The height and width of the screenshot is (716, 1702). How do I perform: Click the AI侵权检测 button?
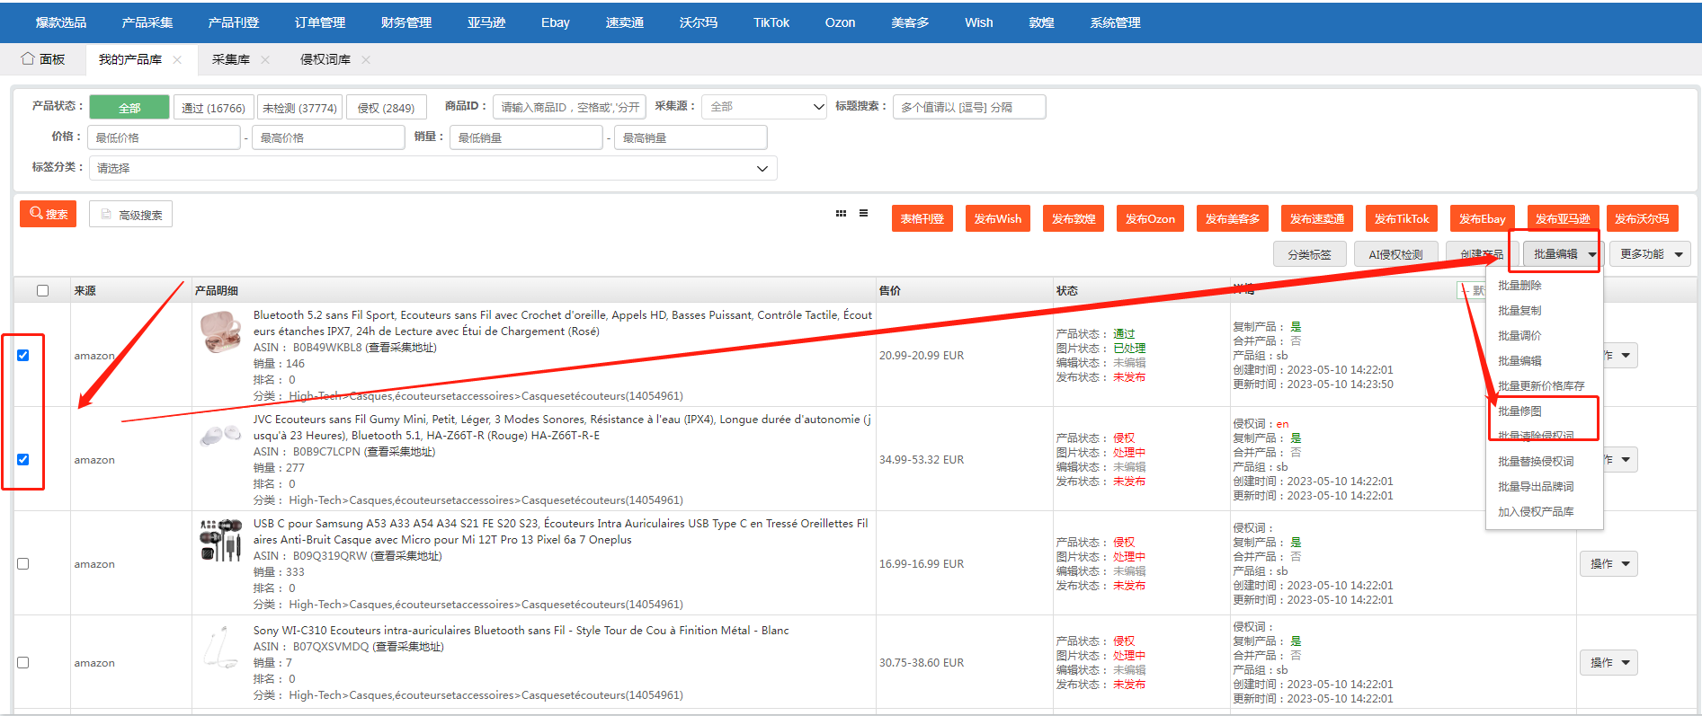pyautogui.click(x=1395, y=254)
